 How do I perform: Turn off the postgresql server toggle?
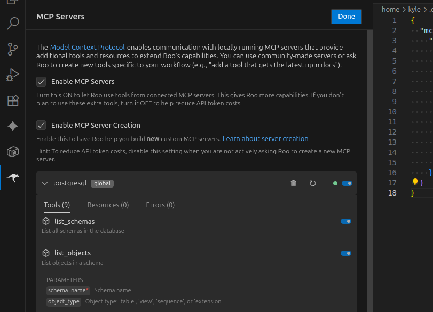pyautogui.click(x=347, y=183)
